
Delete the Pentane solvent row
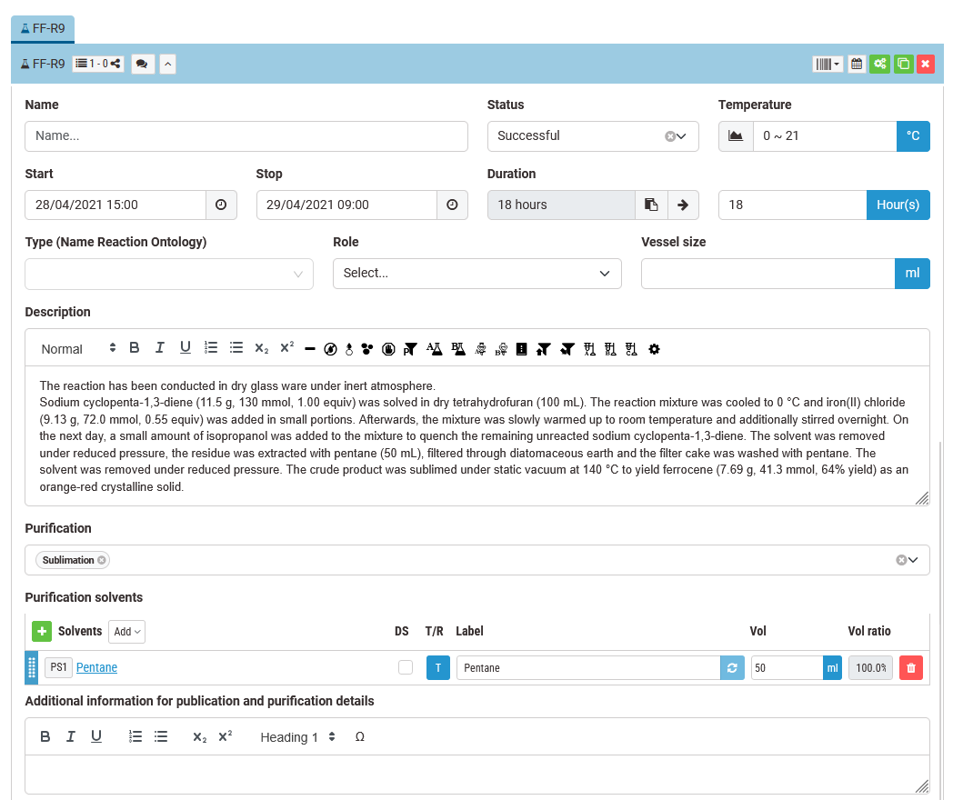coord(910,668)
